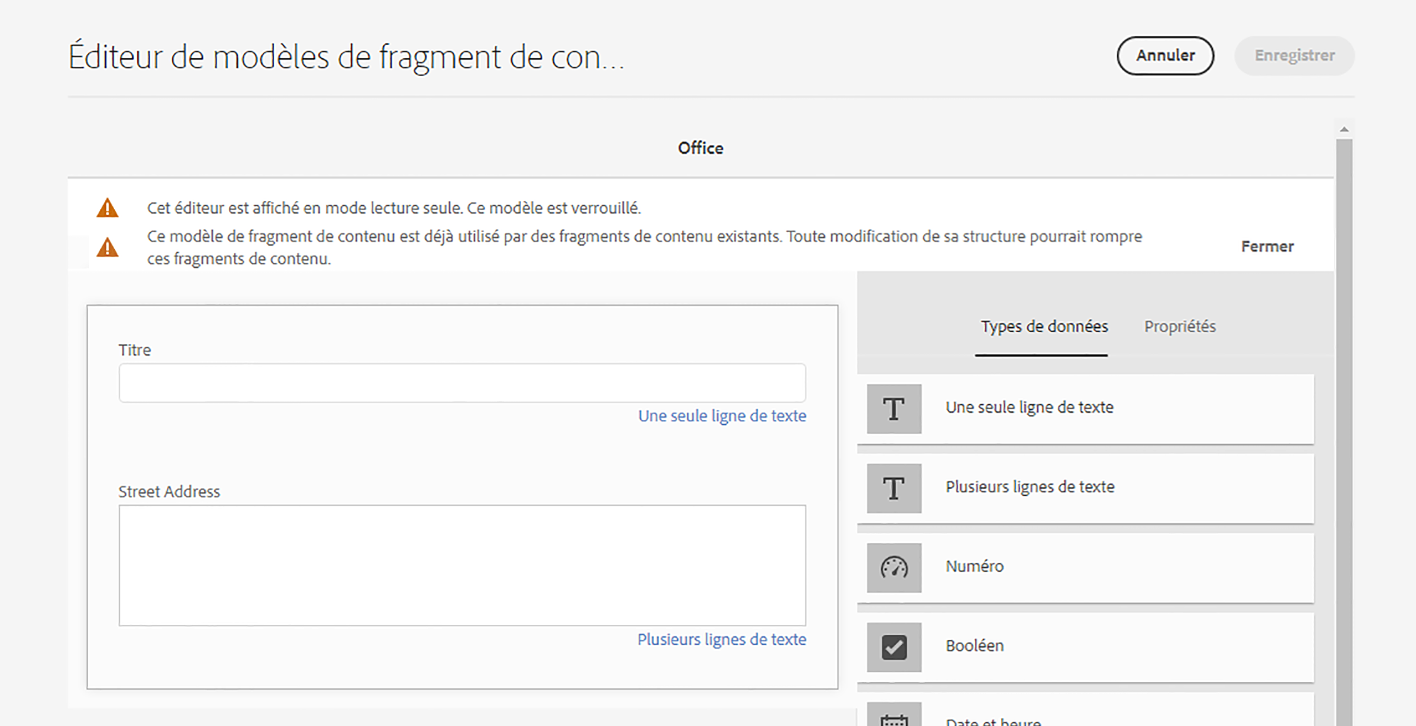Click the blue 'Une seule ligne de texte' link
Screen dimensions: 1416x726
coord(722,416)
